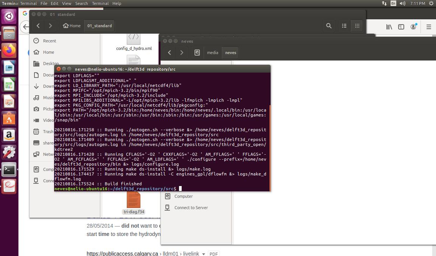436x256 pixels.
Task: Expand the Firefox hamburger application menu
Action: [428, 27]
